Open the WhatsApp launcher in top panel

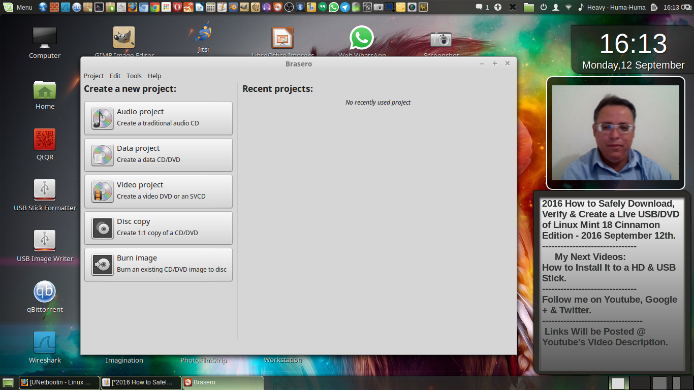[x=333, y=7]
